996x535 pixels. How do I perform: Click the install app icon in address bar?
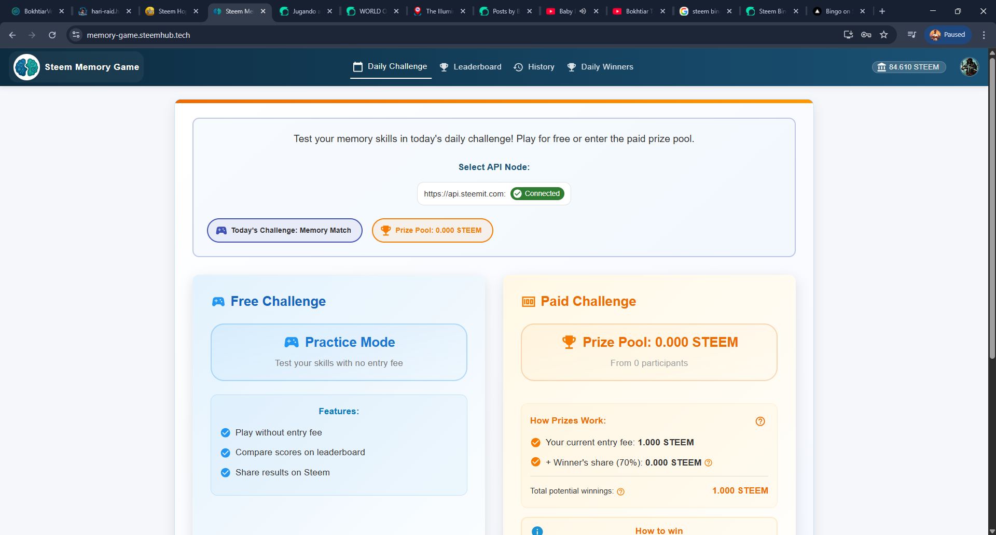coord(849,35)
